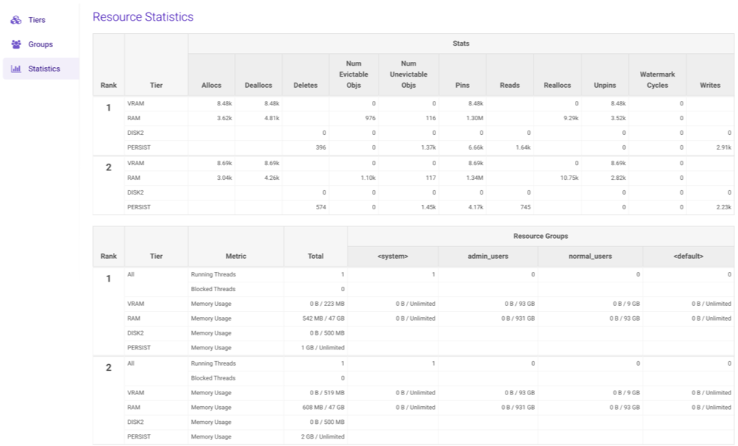Click the Deletes column header
This screenshot has height=446, width=738.
point(305,84)
